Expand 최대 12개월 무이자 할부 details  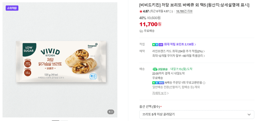[x=179, y=56]
